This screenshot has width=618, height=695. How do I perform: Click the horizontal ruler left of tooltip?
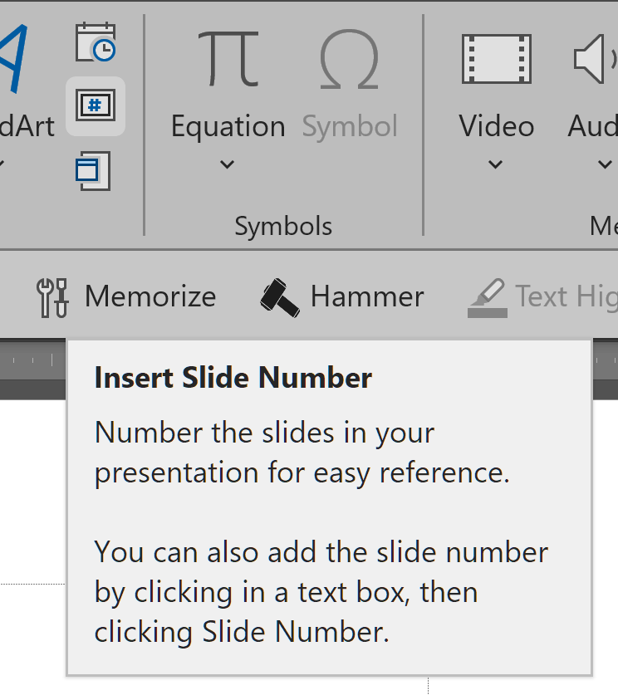pos(32,360)
